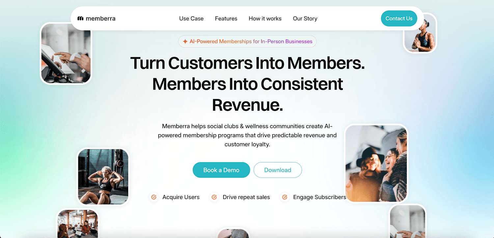The width and height of the screenshot is (494, 238).
Task: Click the Drive repeat sales checkmark icon
Action: [x=214, y=197]
